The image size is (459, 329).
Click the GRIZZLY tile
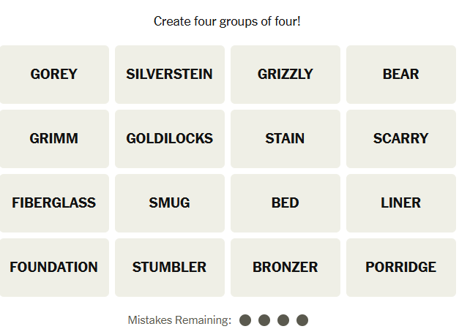click(x=285, y=75)
